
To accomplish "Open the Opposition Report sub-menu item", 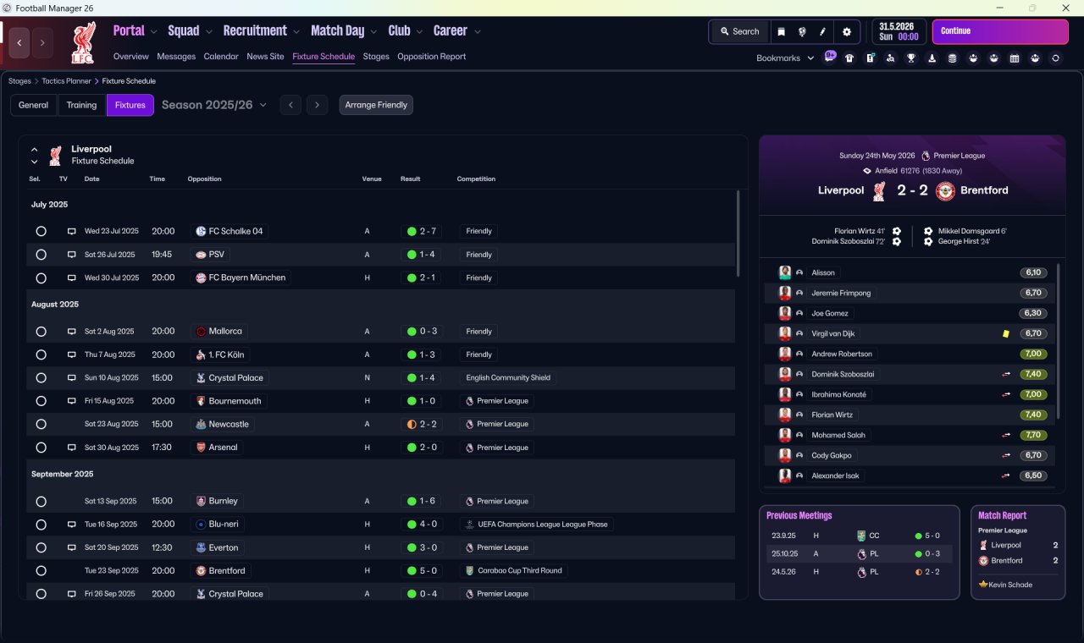I will pyautogui.click(x=432, y=57).
